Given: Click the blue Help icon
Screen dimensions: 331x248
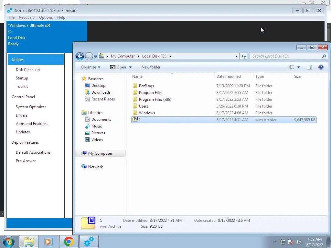Looking at the screenshot, I should pos(321,67).
